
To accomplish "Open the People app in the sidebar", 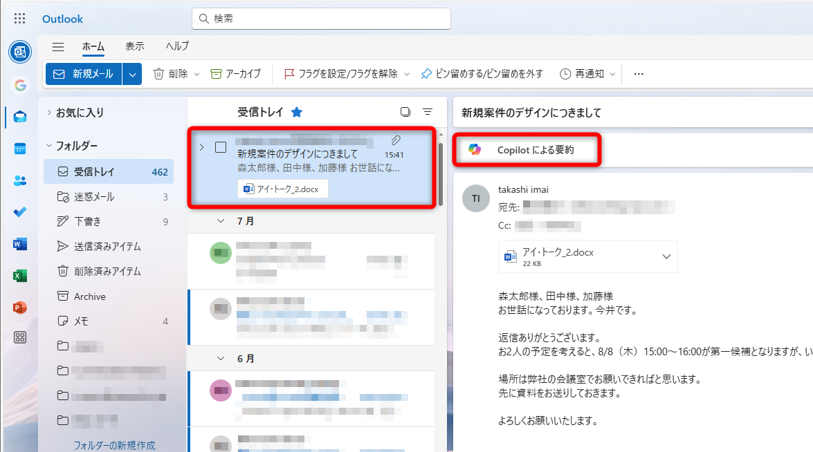I will (x=20, y=180).
